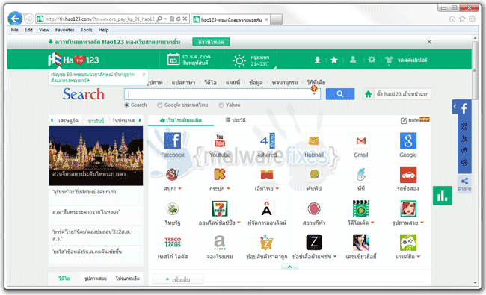This screenshot has height=295, width=486.
Task: Click the search text input field
Action: pos(222,94)
